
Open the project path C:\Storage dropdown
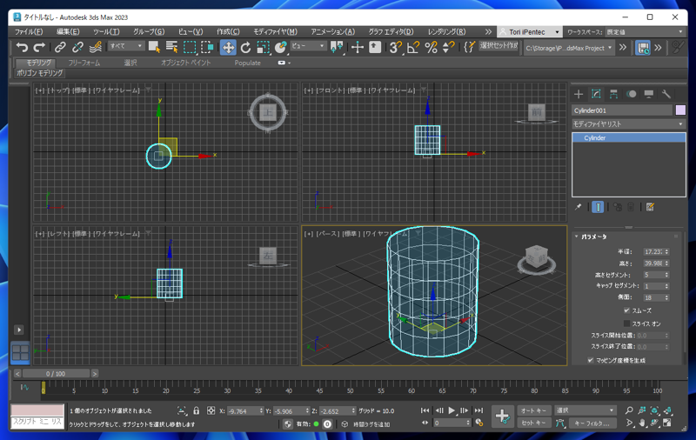coord(569,48)
